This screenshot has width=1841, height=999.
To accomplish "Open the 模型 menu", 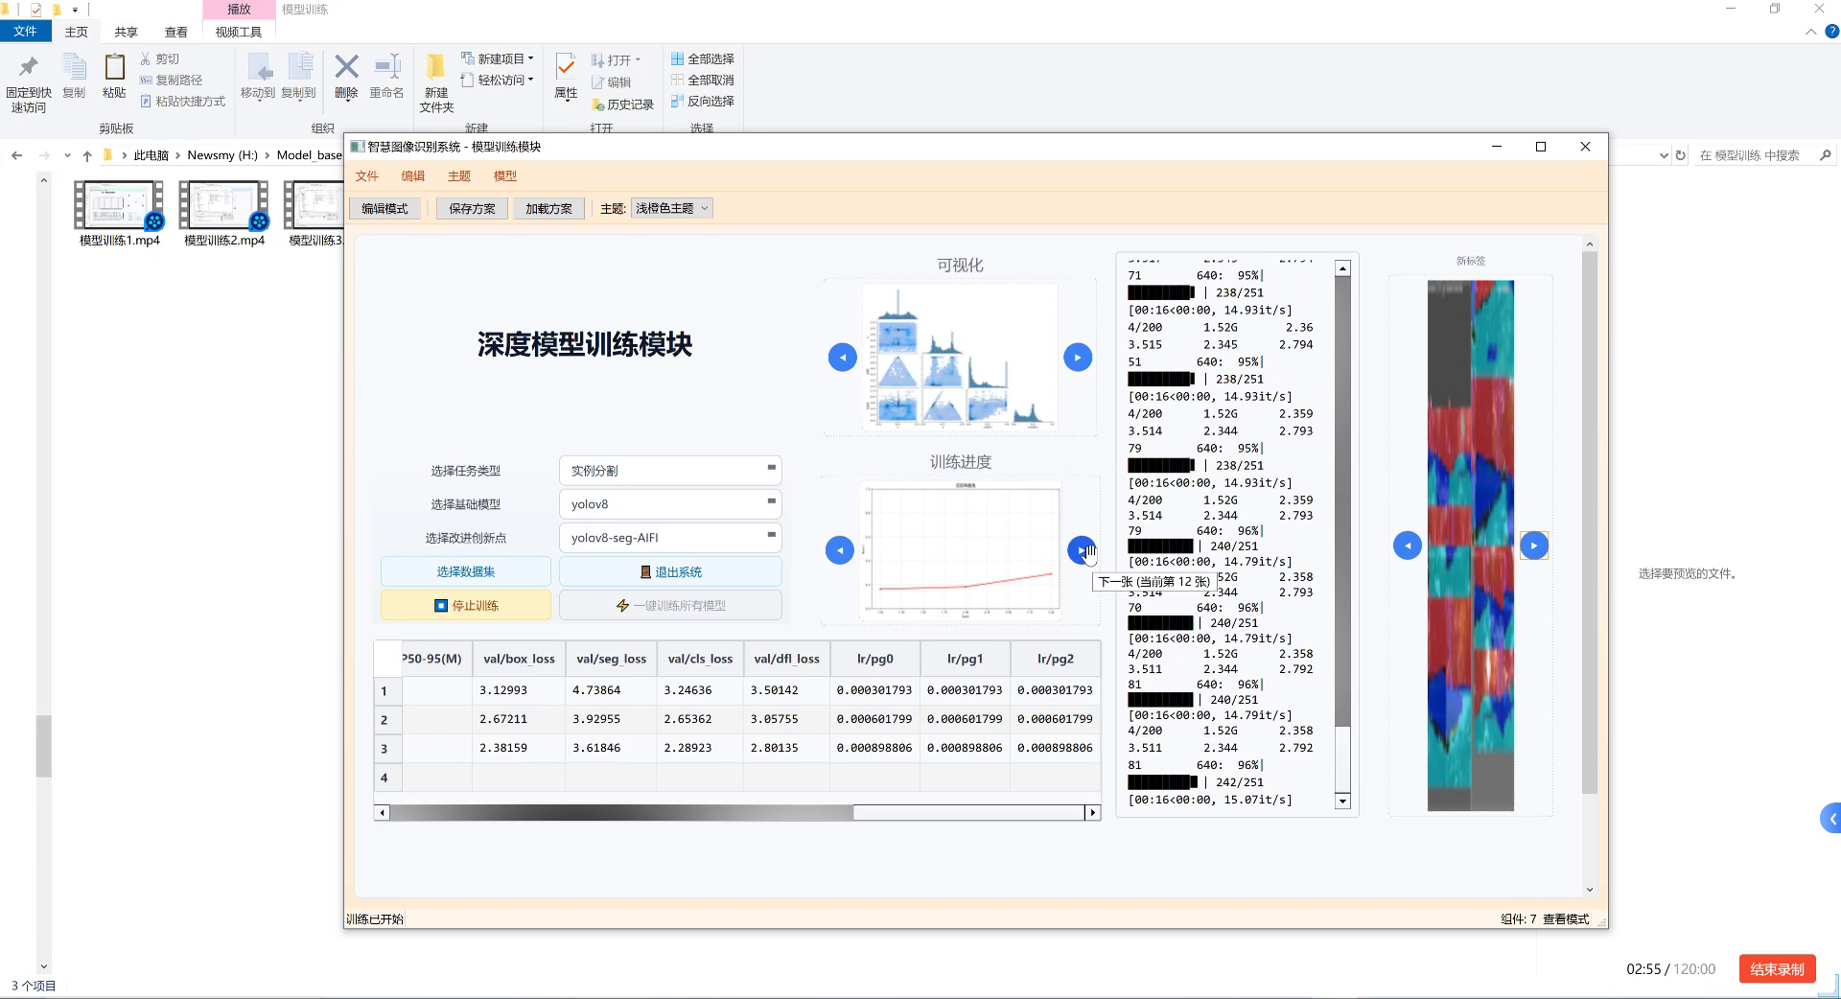I will tap(505, 176).
